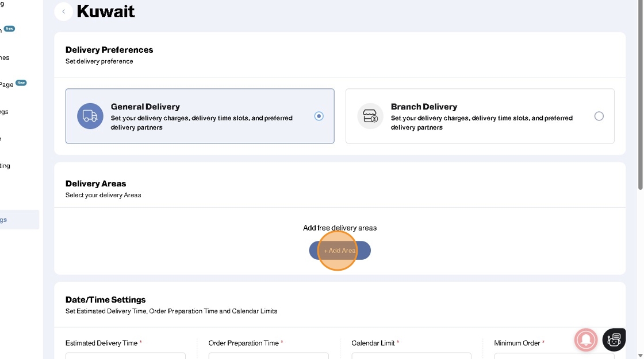Open the notification bell
The image size is (644, 359).
(586, 340)
